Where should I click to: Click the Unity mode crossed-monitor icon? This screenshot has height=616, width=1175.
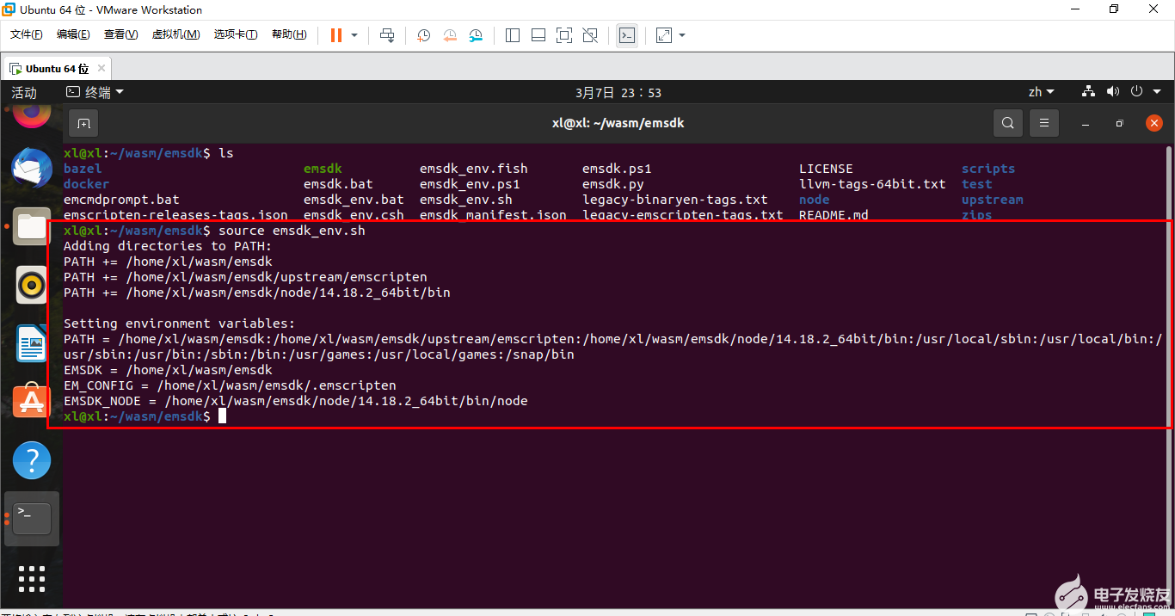tap(590, 35)
